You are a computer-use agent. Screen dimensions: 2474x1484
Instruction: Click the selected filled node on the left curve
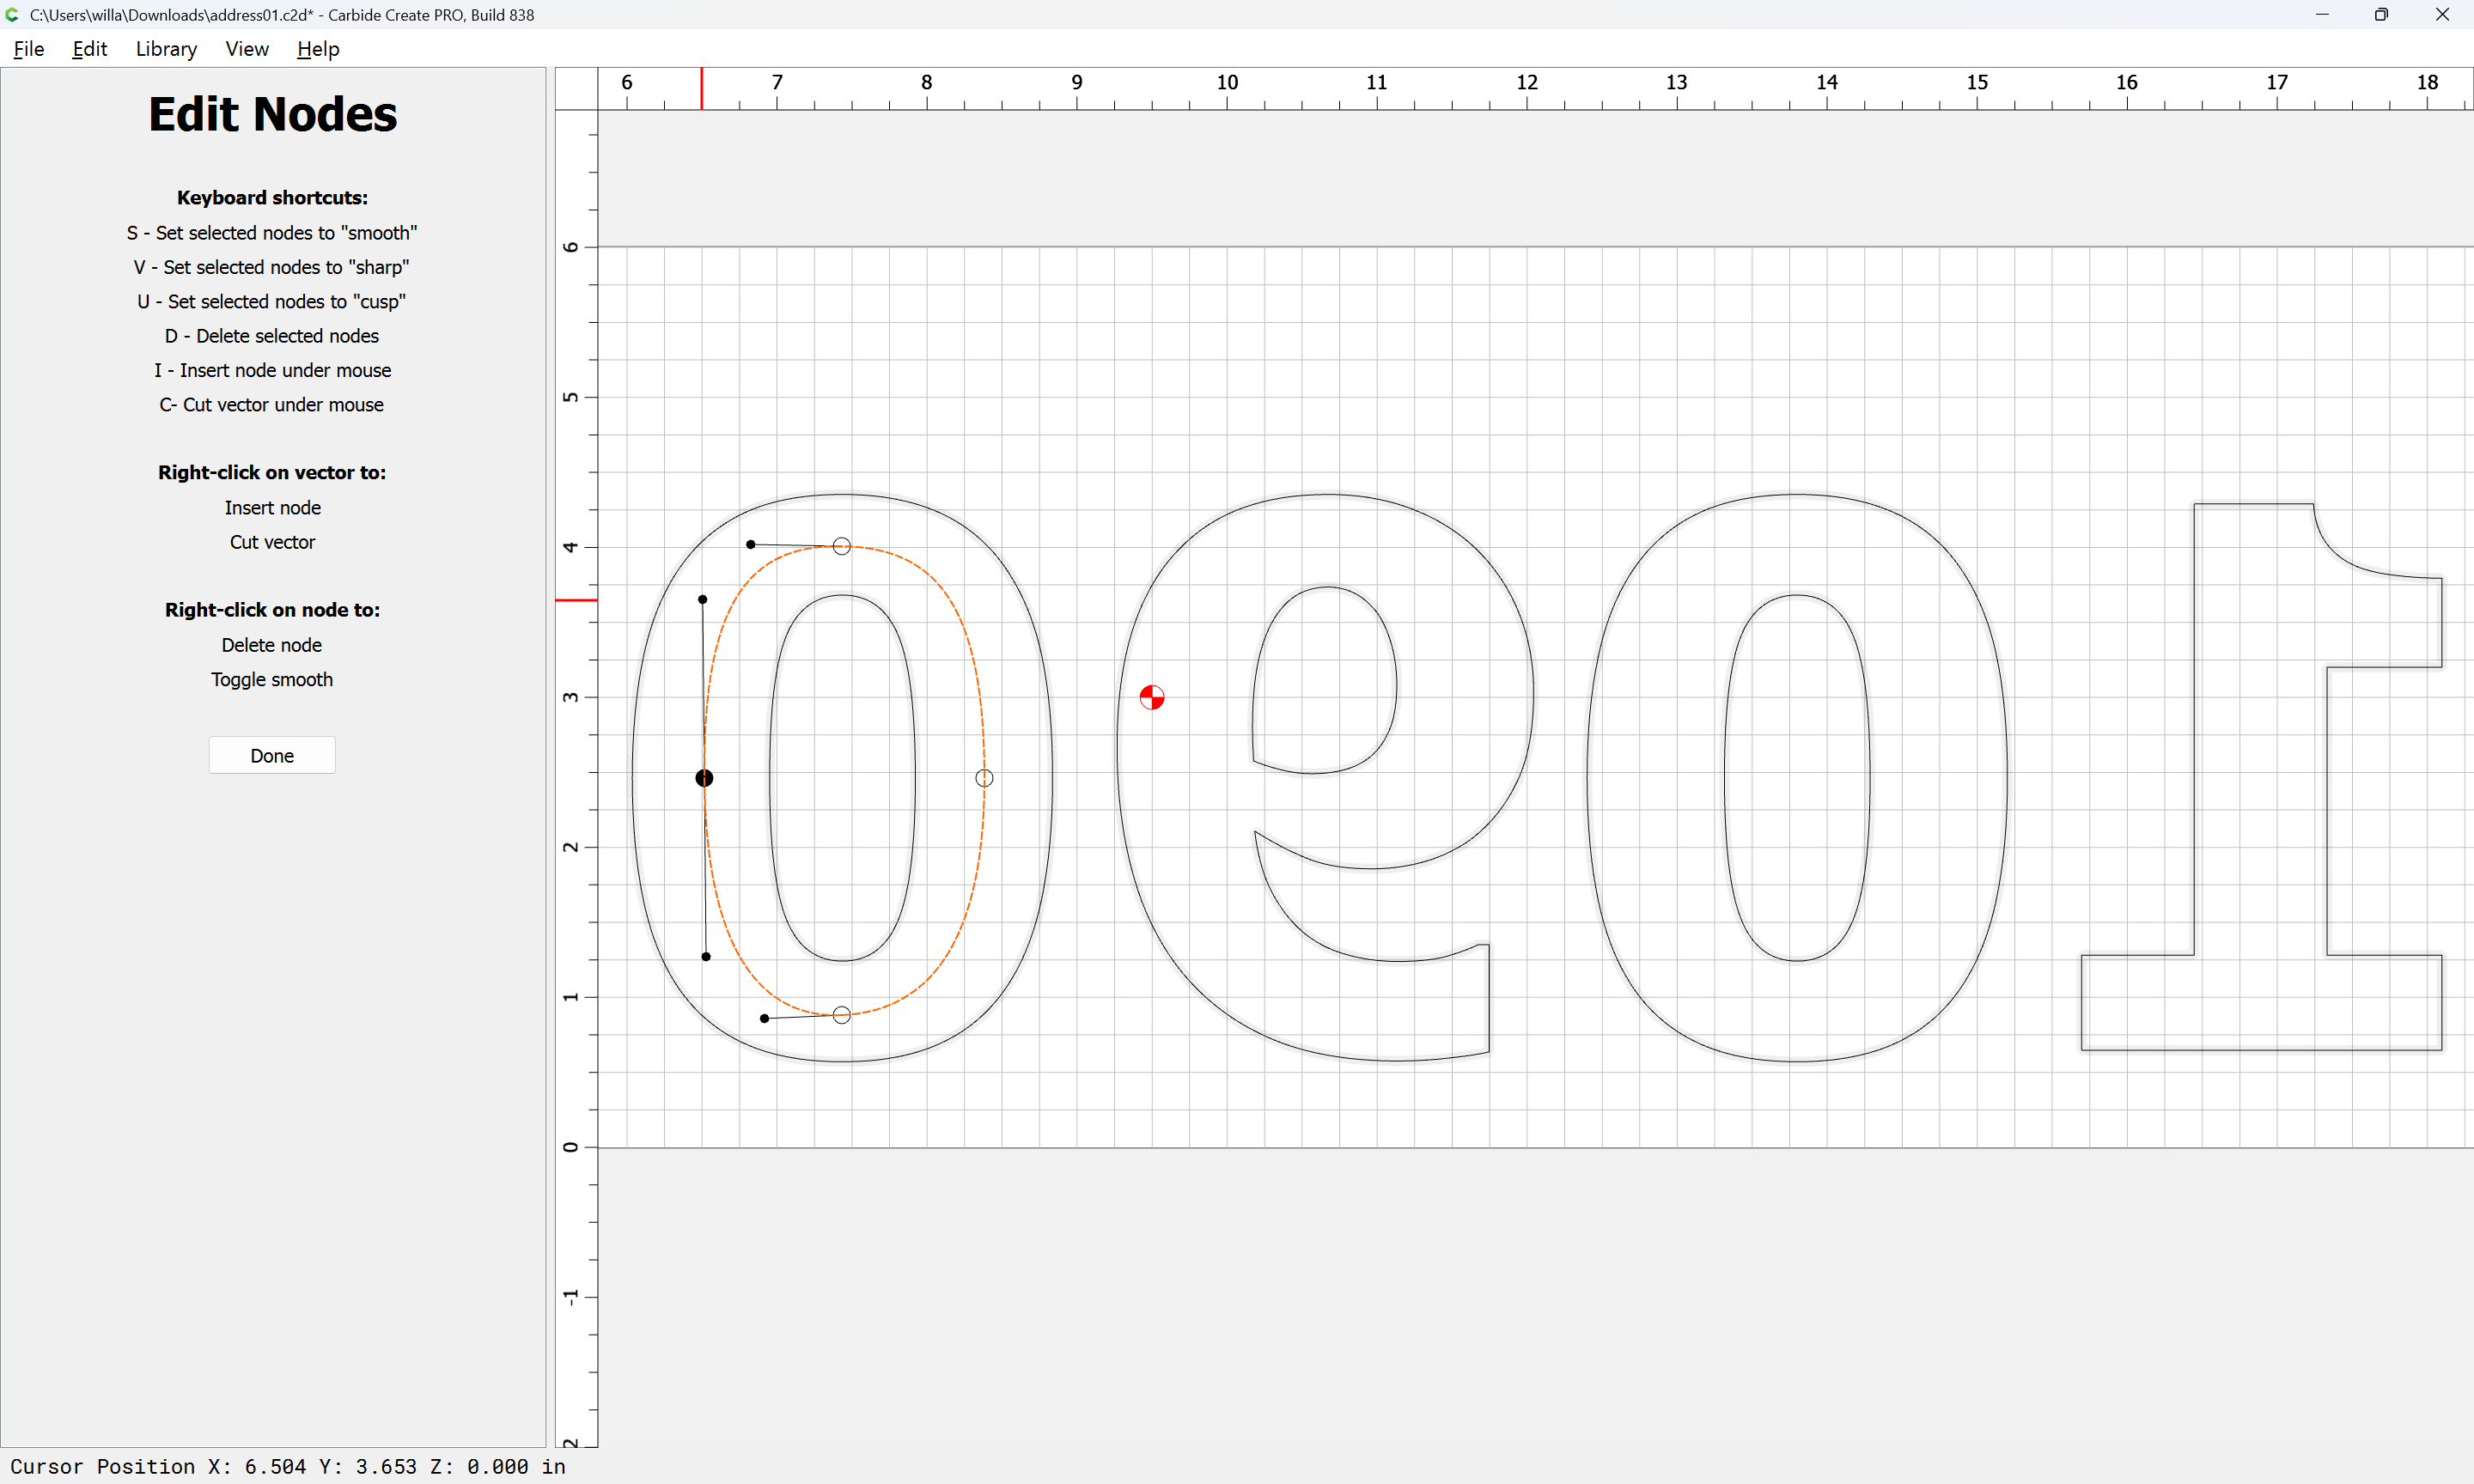[704, 778]
